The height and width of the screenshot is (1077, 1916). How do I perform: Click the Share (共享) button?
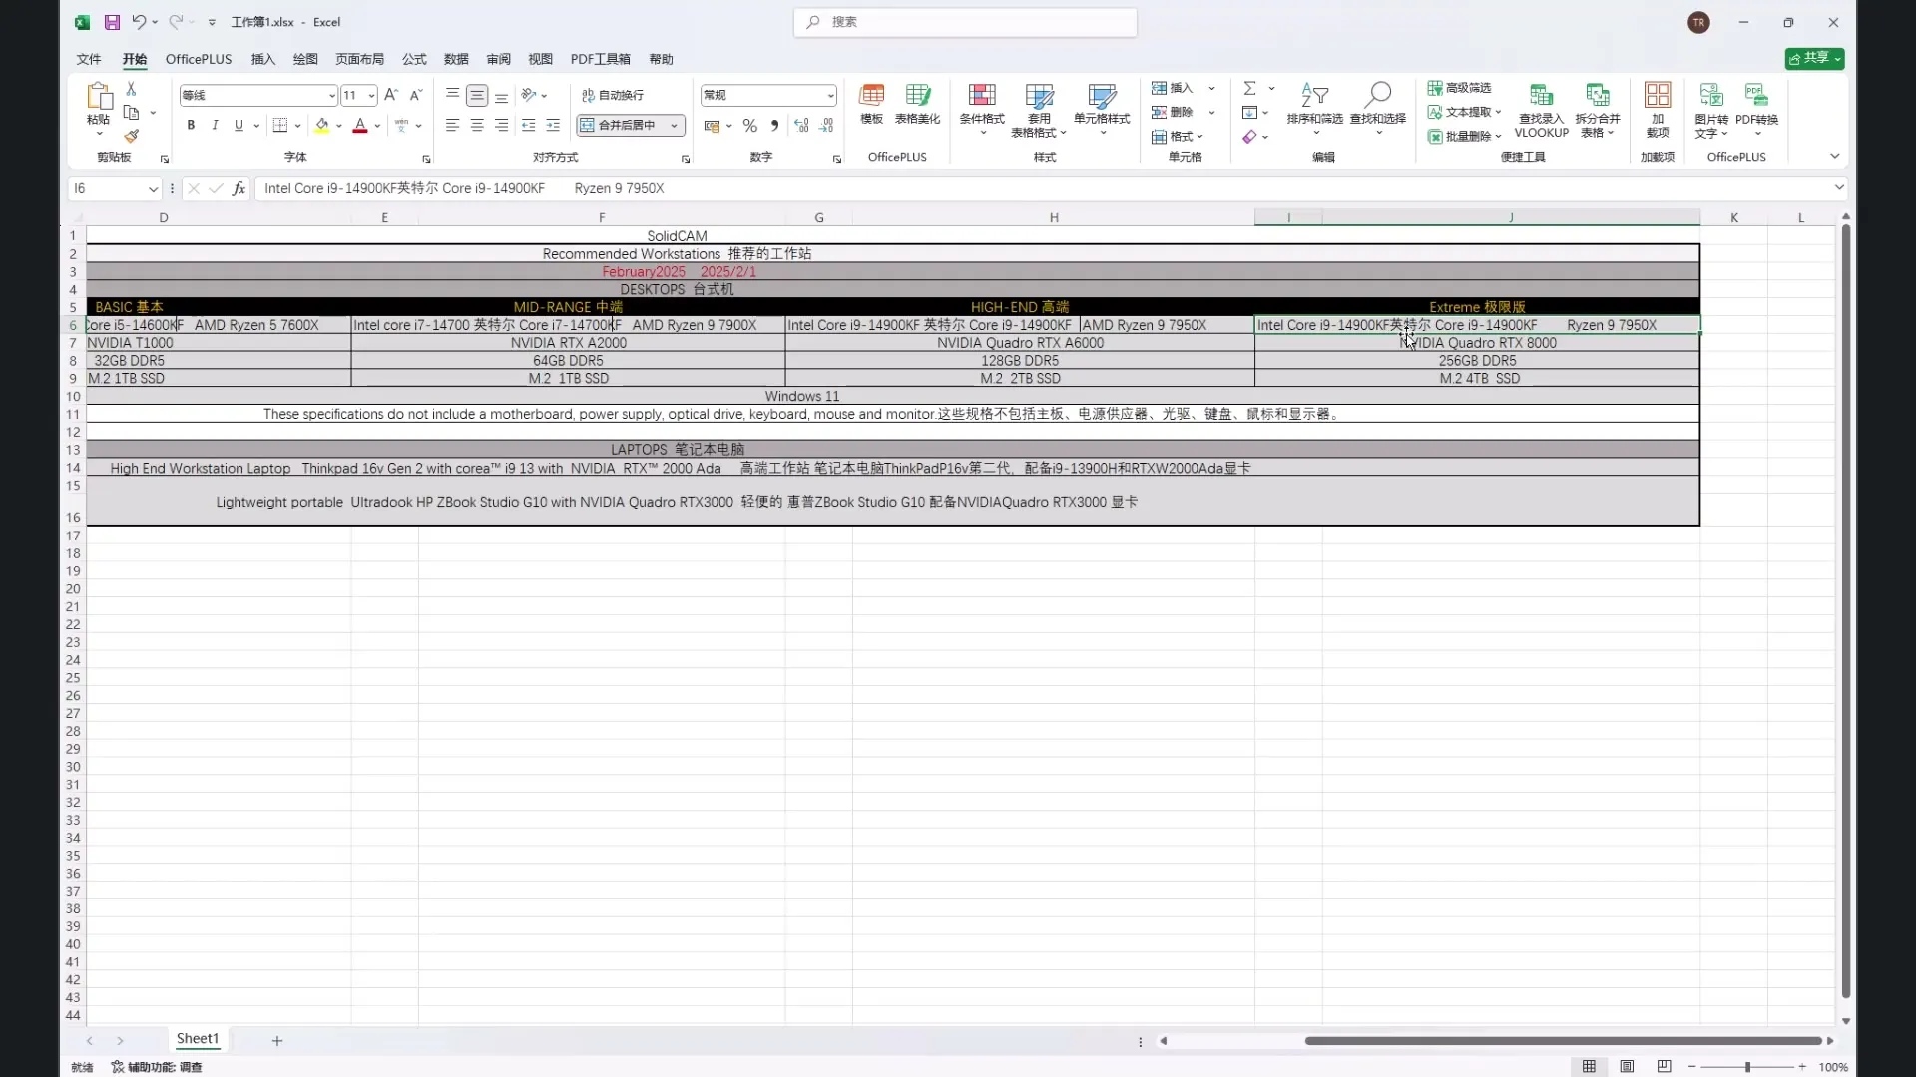[1813, 58]
